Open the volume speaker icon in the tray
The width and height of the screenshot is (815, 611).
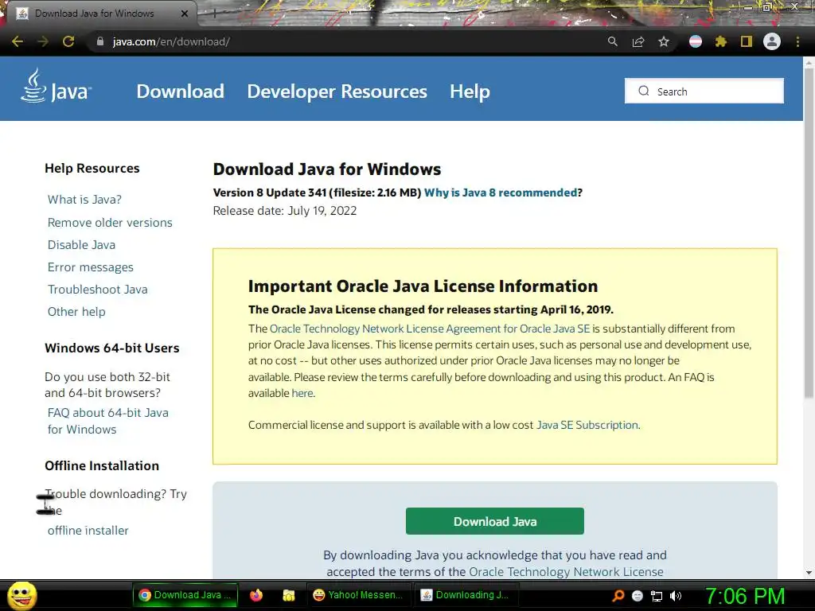(676, 596)
